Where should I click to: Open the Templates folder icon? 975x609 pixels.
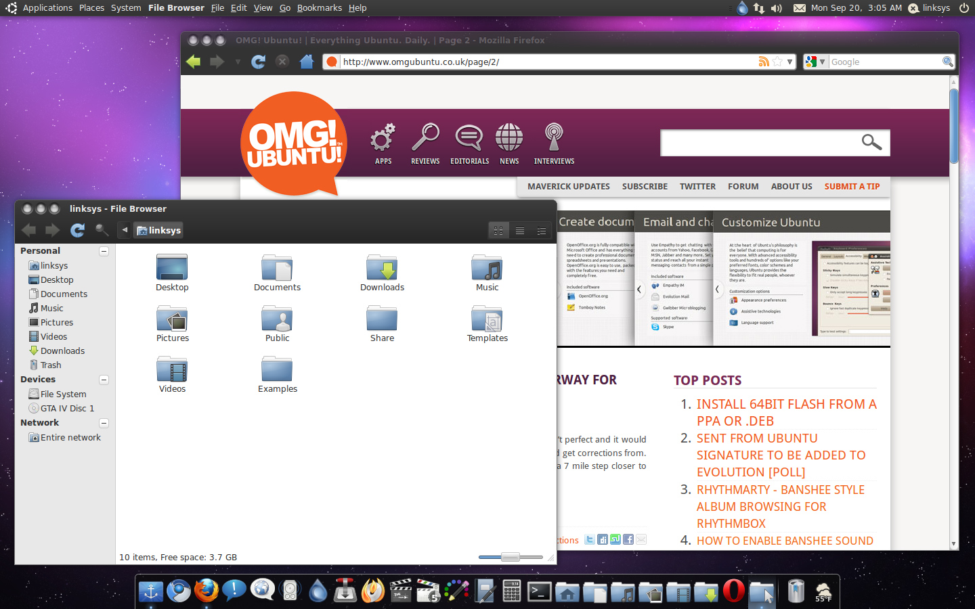pyautogui.click(x=487, y=318)
